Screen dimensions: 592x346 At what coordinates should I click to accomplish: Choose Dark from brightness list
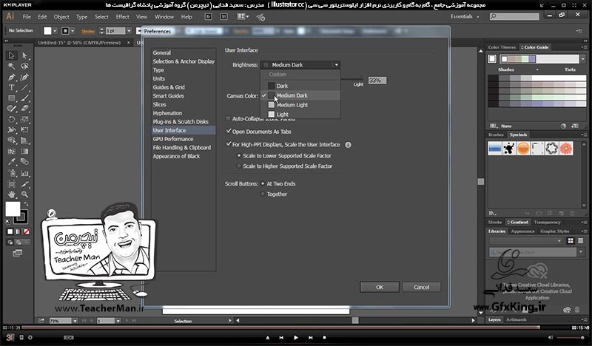[x=301, y=86]
